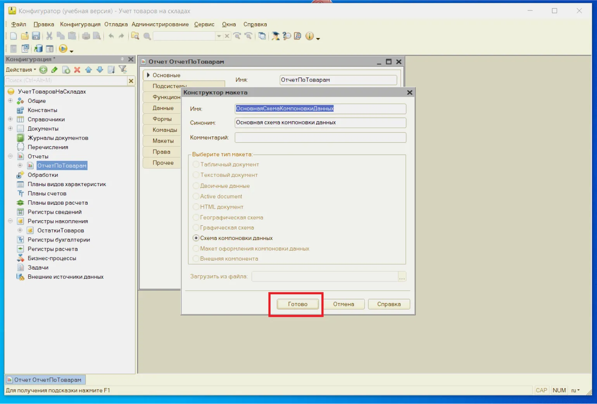
Task: Collapse the Регистры накопления tree node
Action: pos(10,221)
